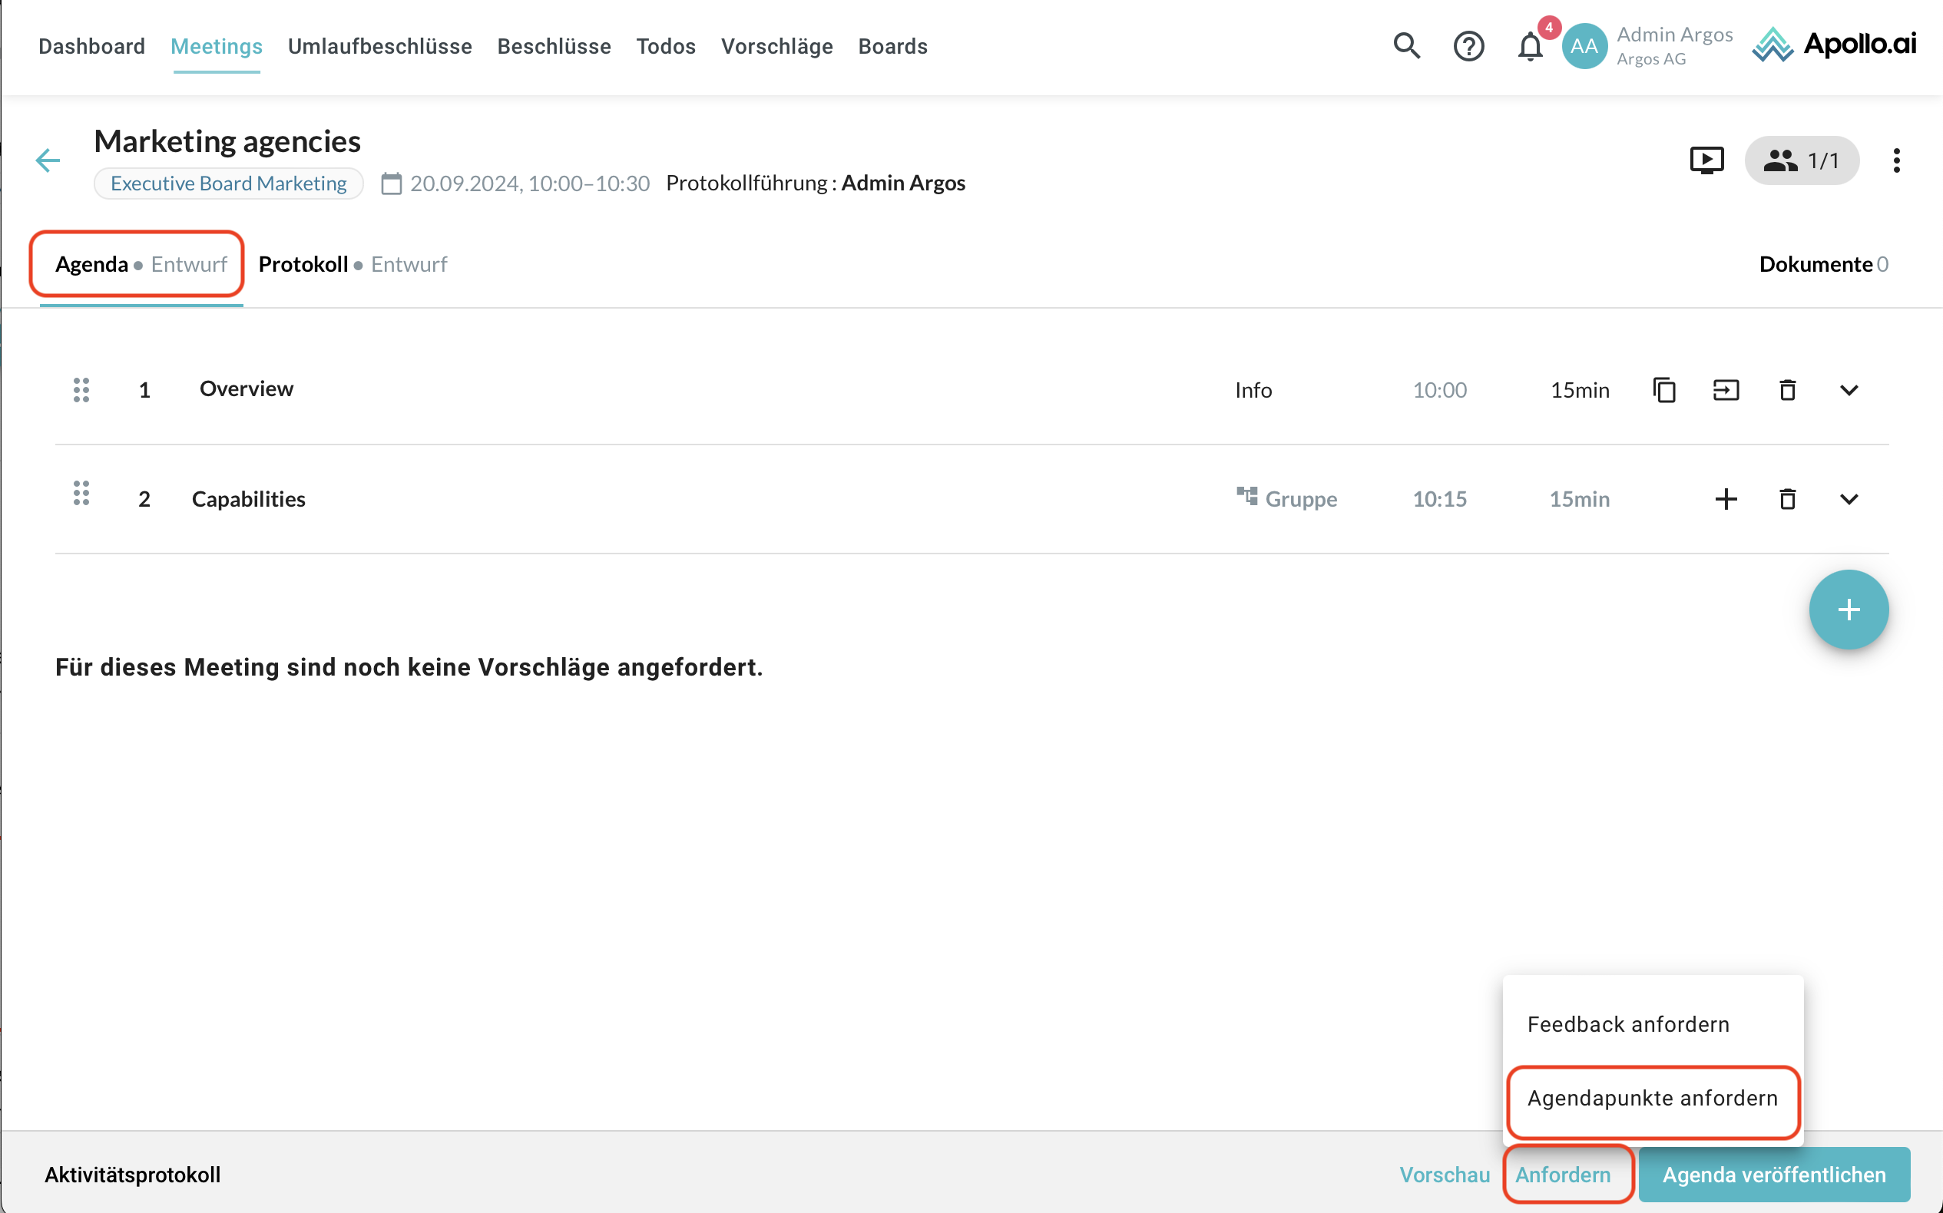Copy the Overview agenda item
Viewport: 1943px width, 1213px height.
coord(1664,390)
